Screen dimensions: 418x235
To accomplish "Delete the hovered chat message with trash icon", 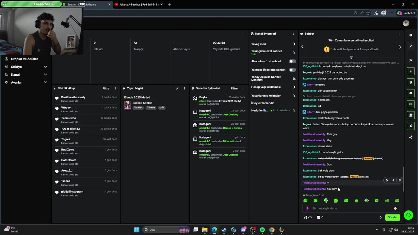I will click(400, 180).
